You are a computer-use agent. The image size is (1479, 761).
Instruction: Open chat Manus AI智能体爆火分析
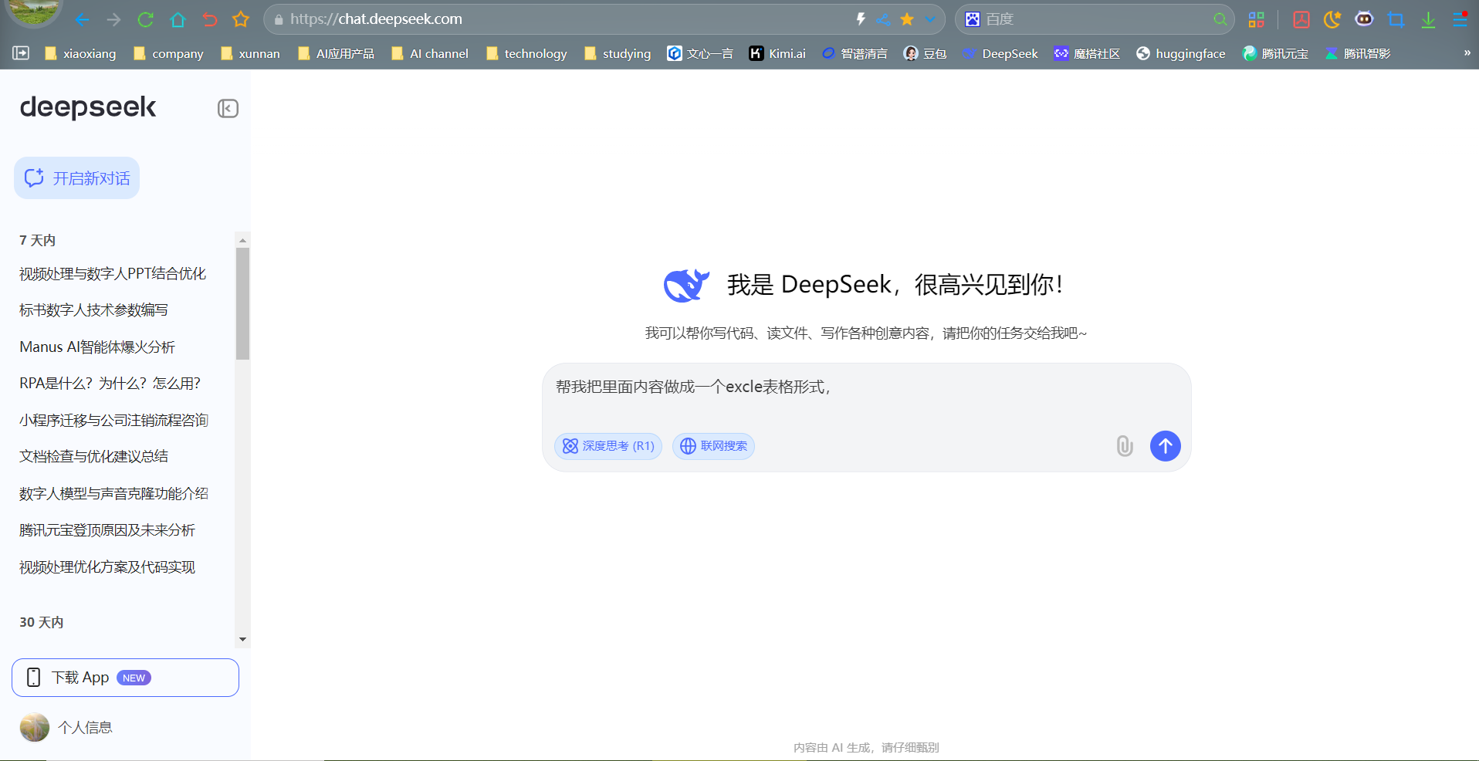(x=97, y=347)
